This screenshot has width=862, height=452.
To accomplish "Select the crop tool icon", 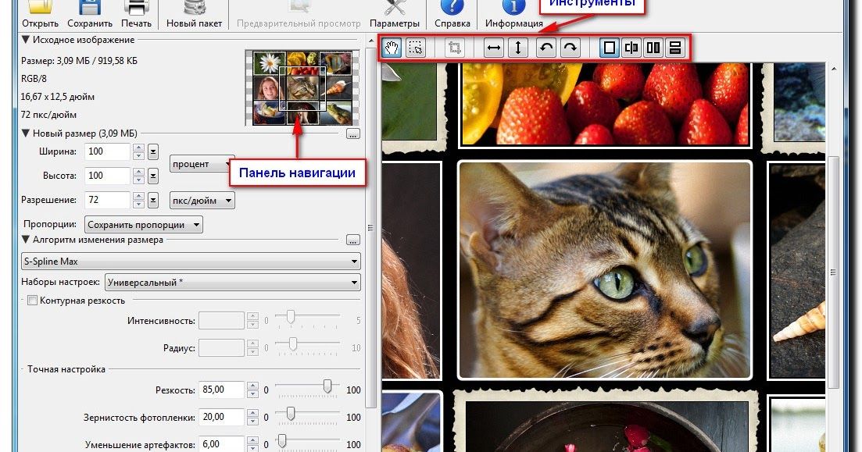I will click(x=455, y=48).
